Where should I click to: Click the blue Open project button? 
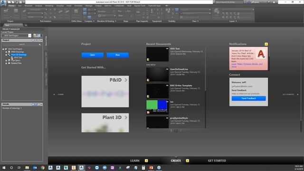pyautogui.click(x=93, y=55)
